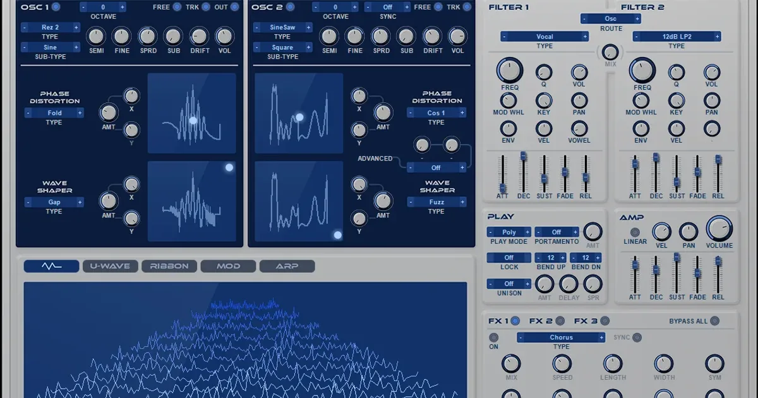758x398 pixels.
Task: Switch to the MOD tab
Action: [x=228, y=266]
